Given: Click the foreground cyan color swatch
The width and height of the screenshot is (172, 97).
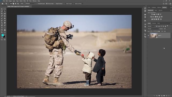Looking at the screenshot, I should click(x=3, y=35).
